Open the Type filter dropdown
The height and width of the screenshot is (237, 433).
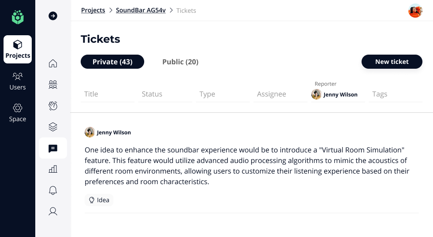[x=223, y=94]
